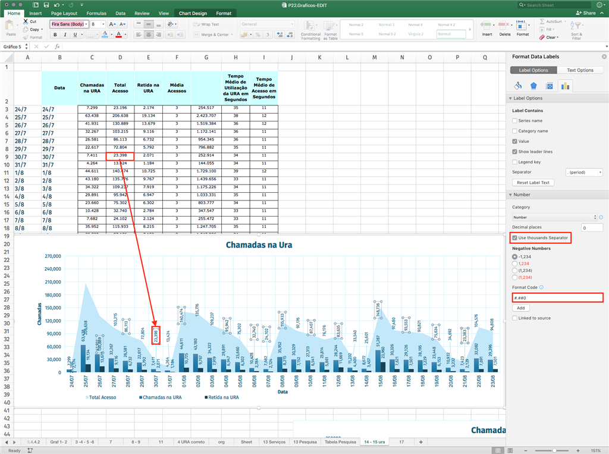This screenshot has height=454, width=609.
Task: Click the Bold formatting button
Action: point(55,35)
